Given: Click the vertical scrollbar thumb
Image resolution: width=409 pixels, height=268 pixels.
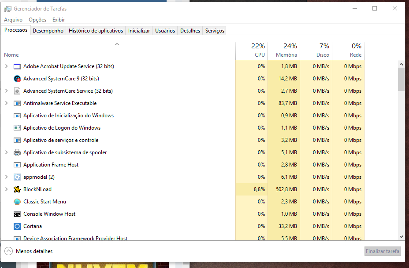Looking at the screenshot, I should pos(401,79).
